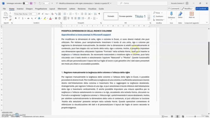Expand numbered list style dropdown
Viewport: 210px width, 118px height.
click(73, 14)
